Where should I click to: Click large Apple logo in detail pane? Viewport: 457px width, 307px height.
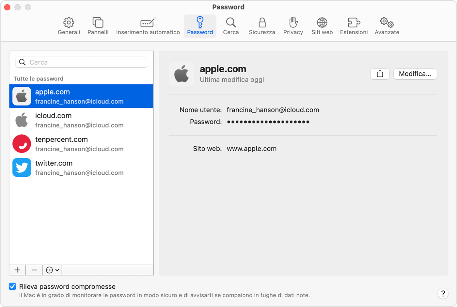click(x=181, y=74)
